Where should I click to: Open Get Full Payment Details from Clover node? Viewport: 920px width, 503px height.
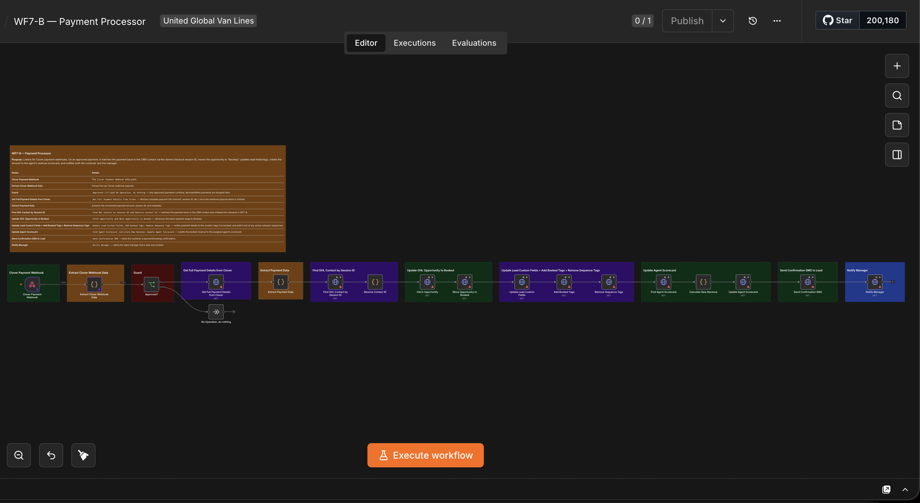(x=216, y=282)
